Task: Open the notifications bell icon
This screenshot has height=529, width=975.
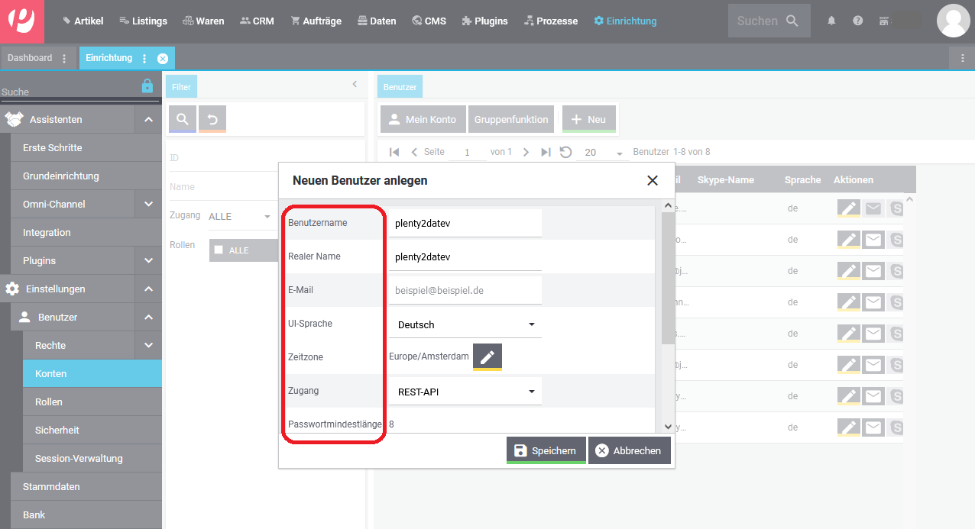Action: 831,21
